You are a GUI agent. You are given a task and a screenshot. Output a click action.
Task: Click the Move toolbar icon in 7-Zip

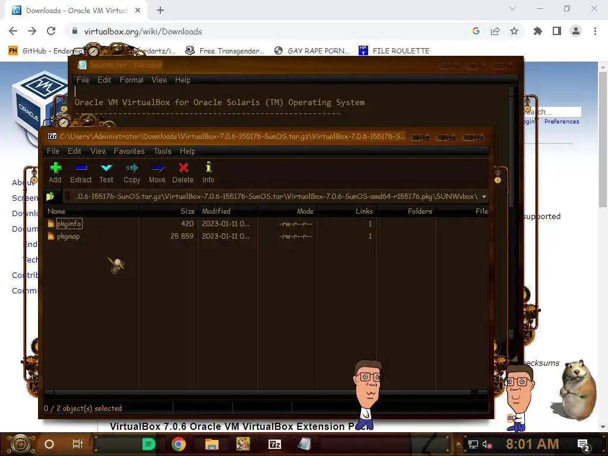157,173
